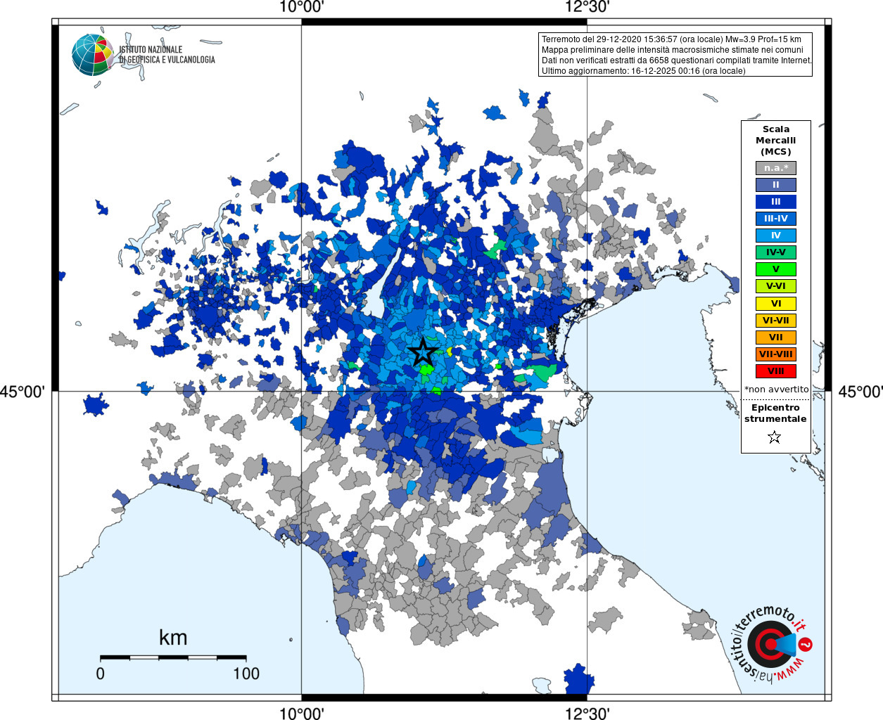This screenshot has height=720, width=883.
Task: Click the km scale bar
Action: point(173,658)
